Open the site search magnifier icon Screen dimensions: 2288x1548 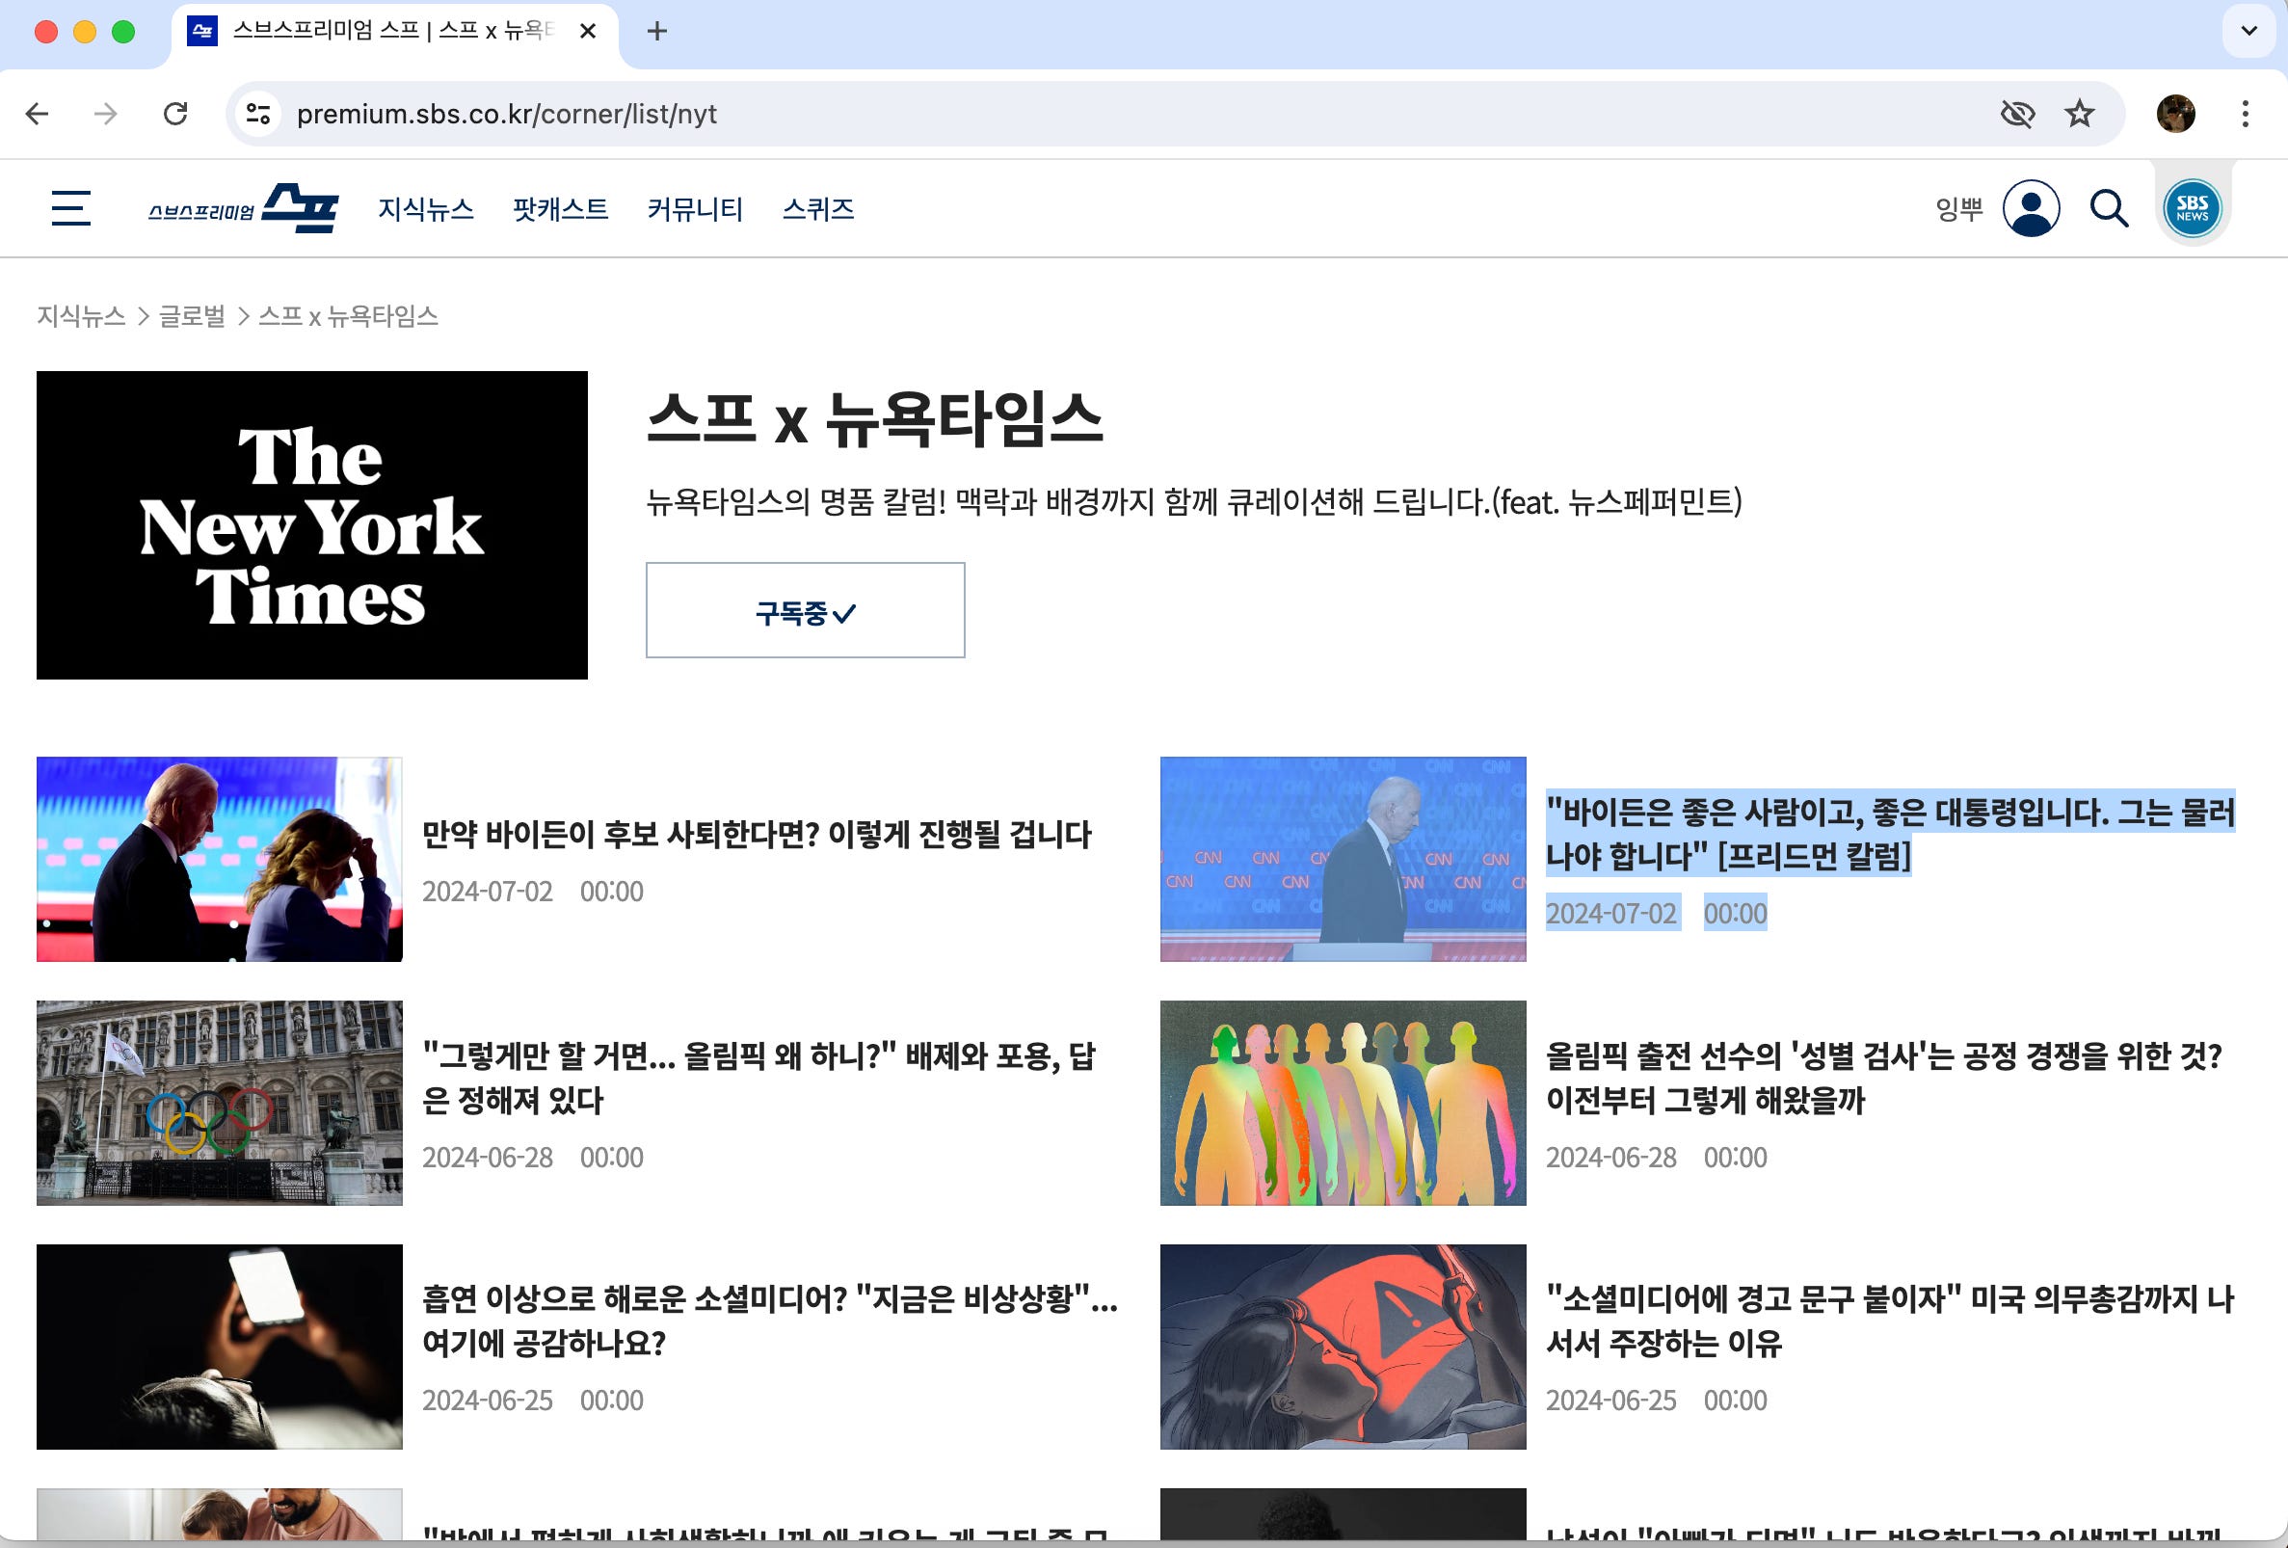[x=2109, y=208]
